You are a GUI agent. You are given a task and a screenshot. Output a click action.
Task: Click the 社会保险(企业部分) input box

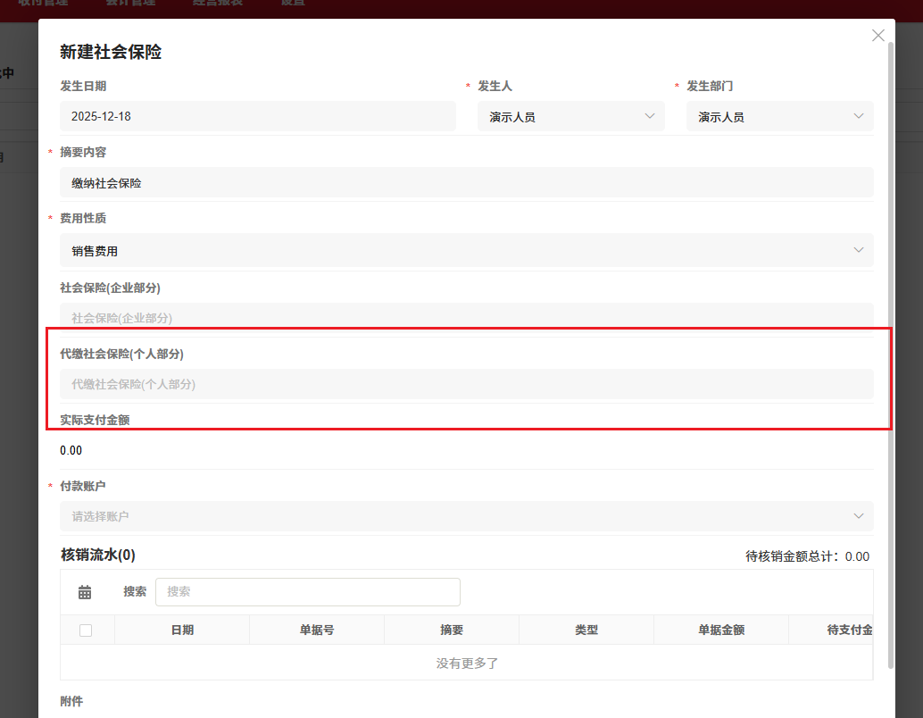(466, 318)
